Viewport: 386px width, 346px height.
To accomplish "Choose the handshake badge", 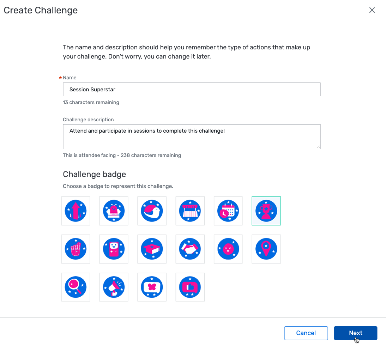I will [190, 249].
